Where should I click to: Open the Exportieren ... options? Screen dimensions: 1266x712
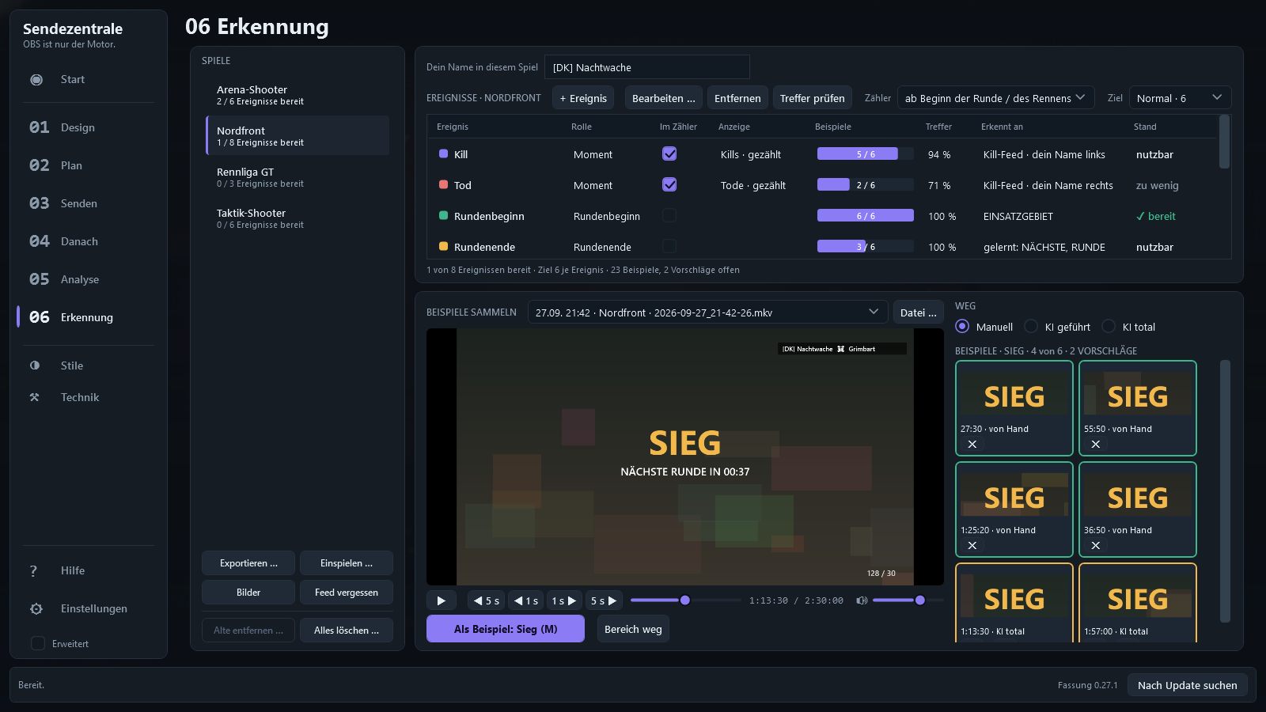tap(248, 563)
